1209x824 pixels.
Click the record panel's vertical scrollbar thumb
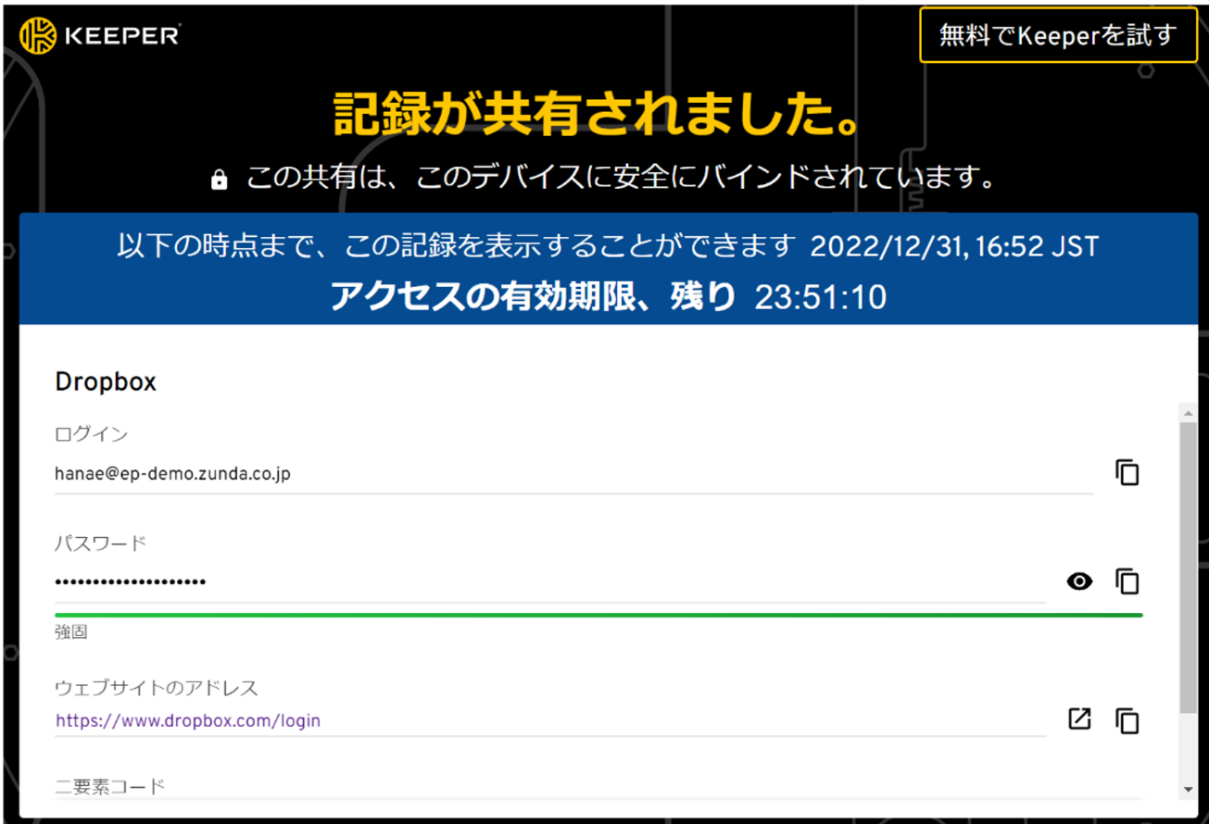point(1189,567)
